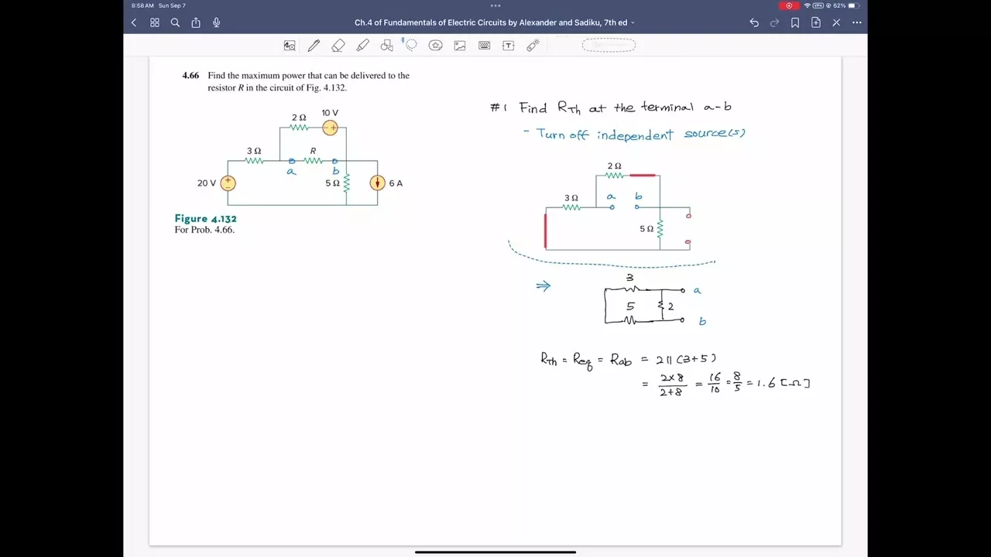Viewport: 991px width, 557px height.
Task: Go back using the left chevron
Action: point(134,22)
